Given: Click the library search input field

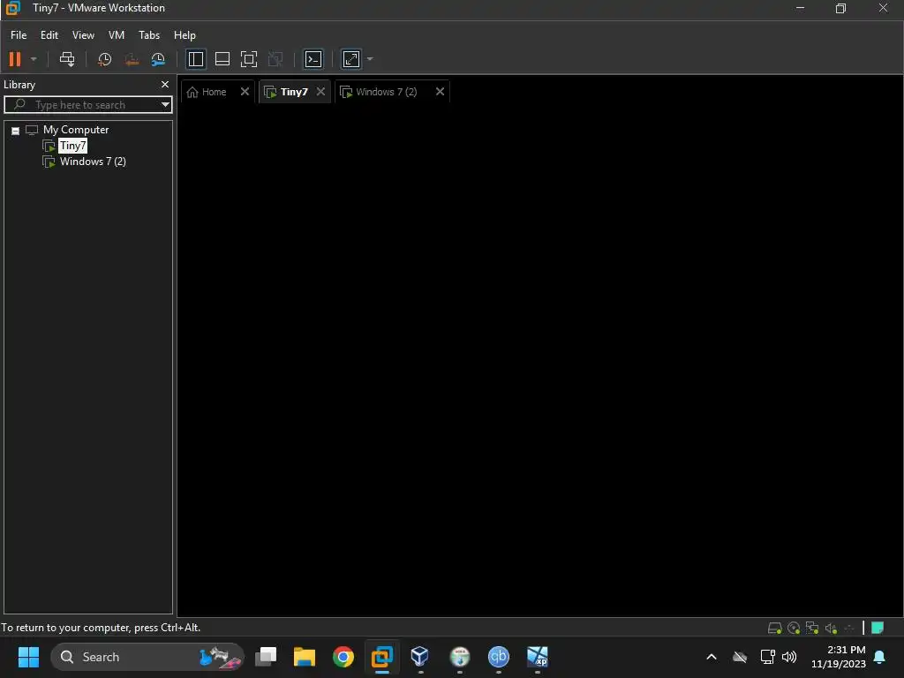Looking at the screenshot, I should pyautogui.click(x=87, y=105).
